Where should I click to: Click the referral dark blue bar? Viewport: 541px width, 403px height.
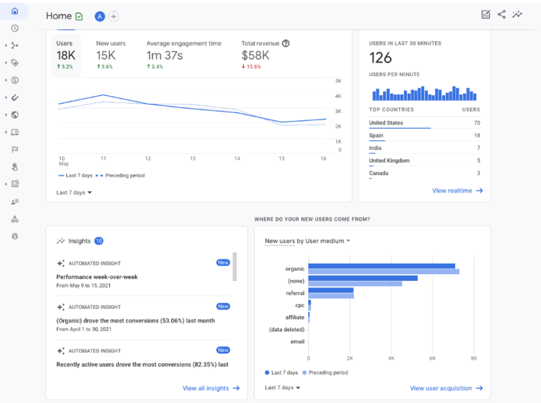click(x=331, y=290)
